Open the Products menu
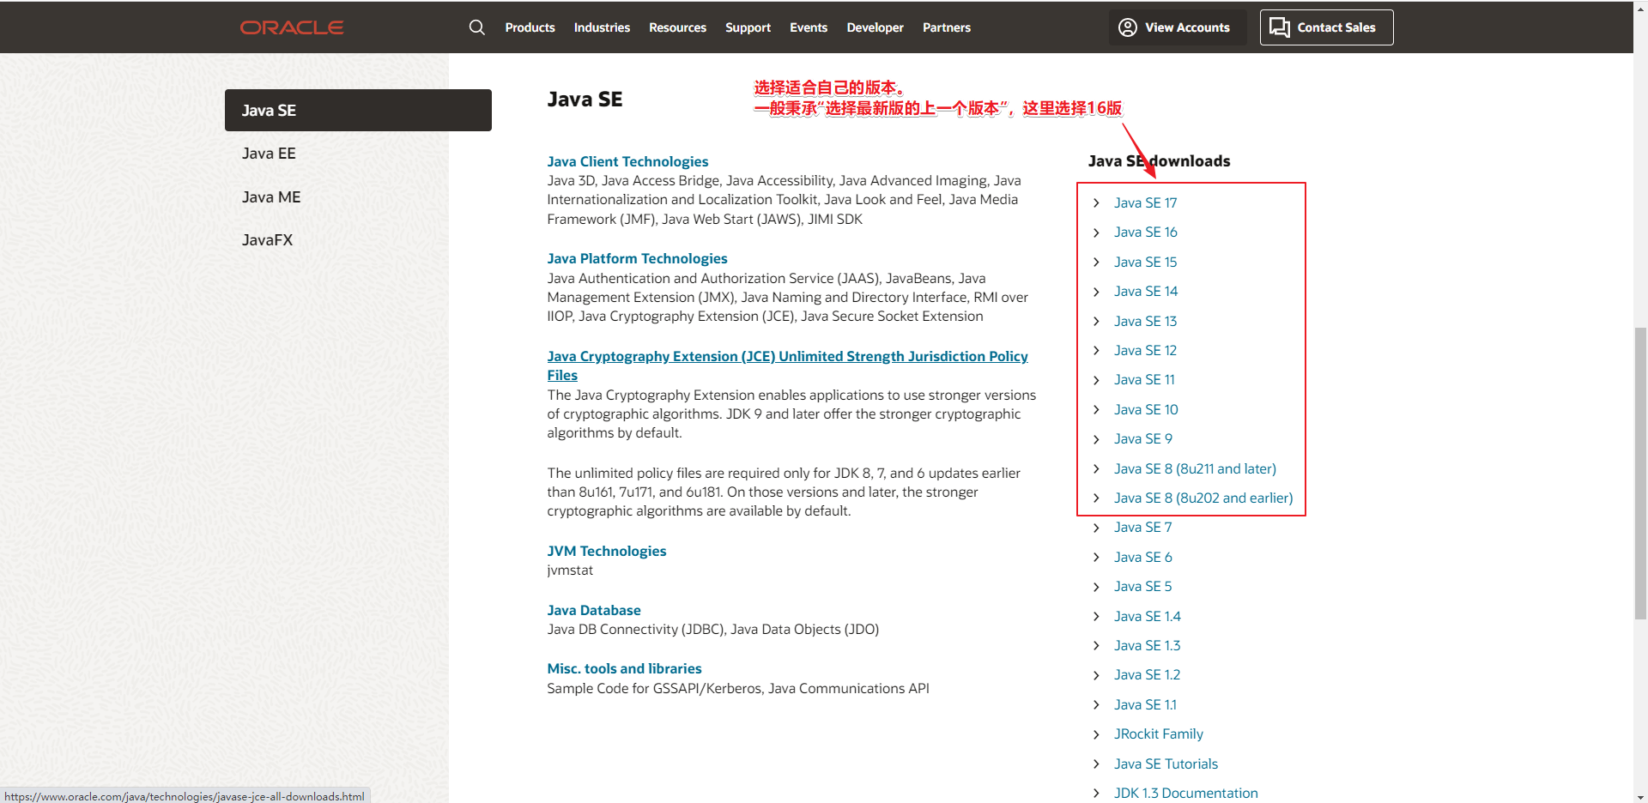Image resolution: width=1648 pixels, height=803 pixels. tap(530, 27)
